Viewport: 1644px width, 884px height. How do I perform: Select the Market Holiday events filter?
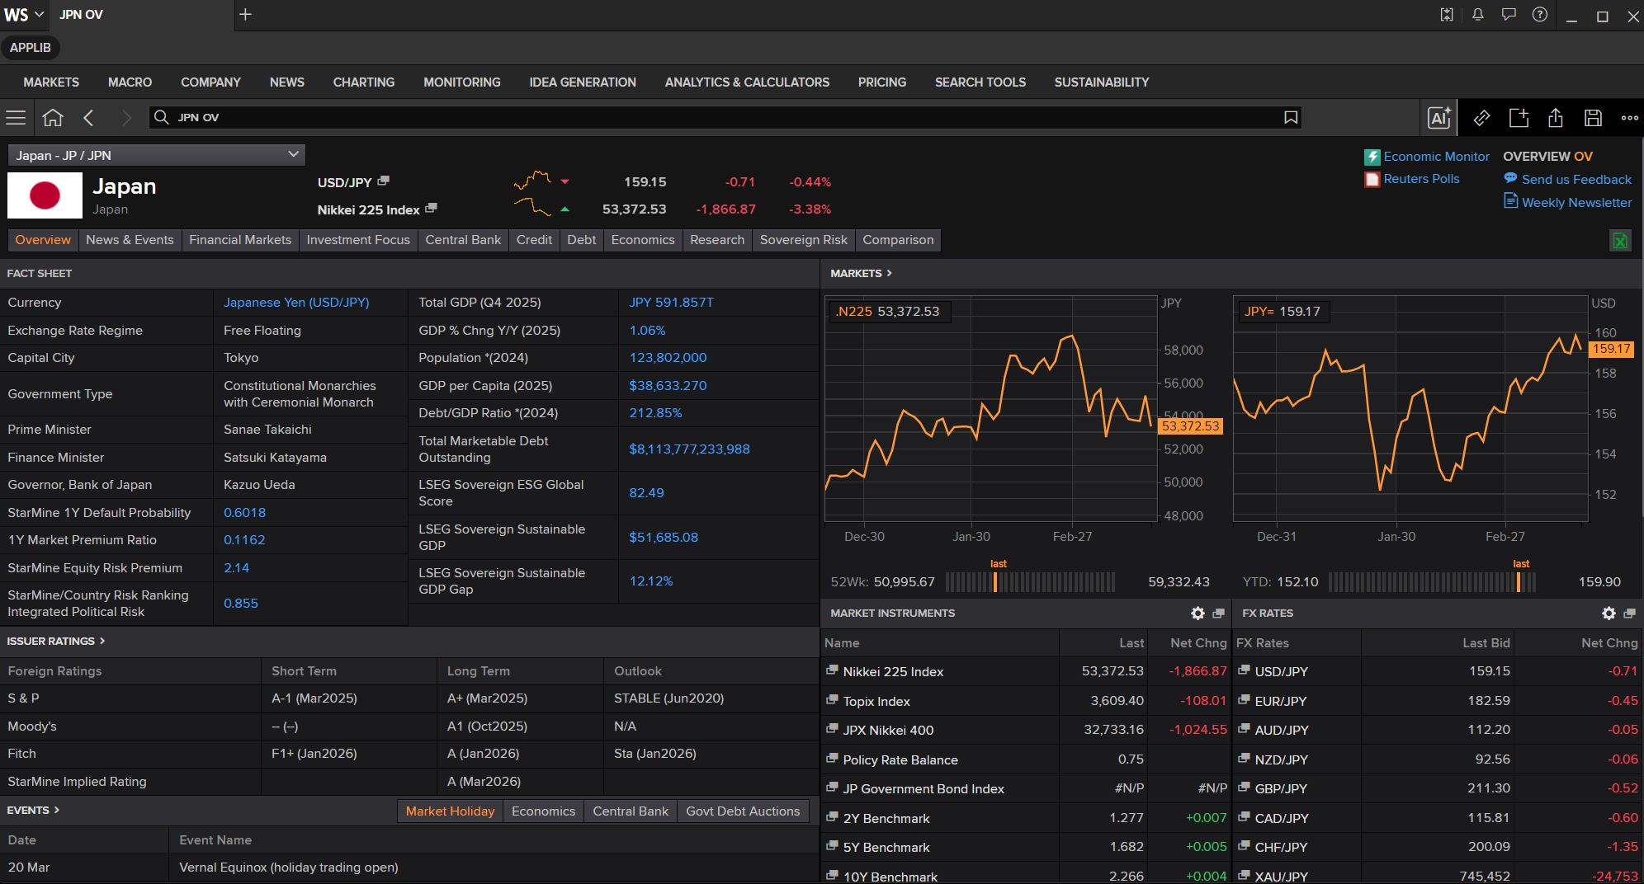[450, 811]
